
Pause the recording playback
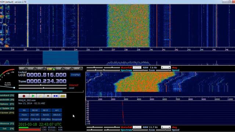tap(40, 96)
